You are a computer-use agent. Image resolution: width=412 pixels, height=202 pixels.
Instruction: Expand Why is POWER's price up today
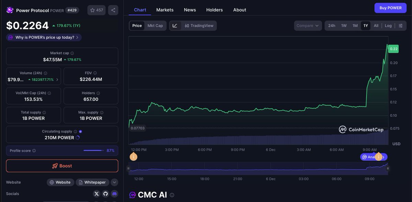pyautogui.click(x=44, y=37)
